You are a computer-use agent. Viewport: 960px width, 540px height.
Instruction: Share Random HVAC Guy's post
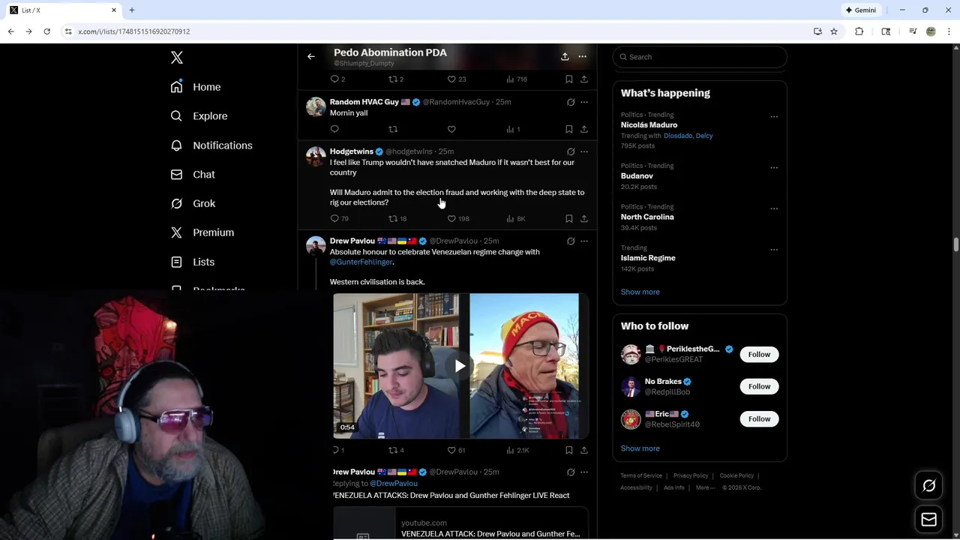click(584, 129)
